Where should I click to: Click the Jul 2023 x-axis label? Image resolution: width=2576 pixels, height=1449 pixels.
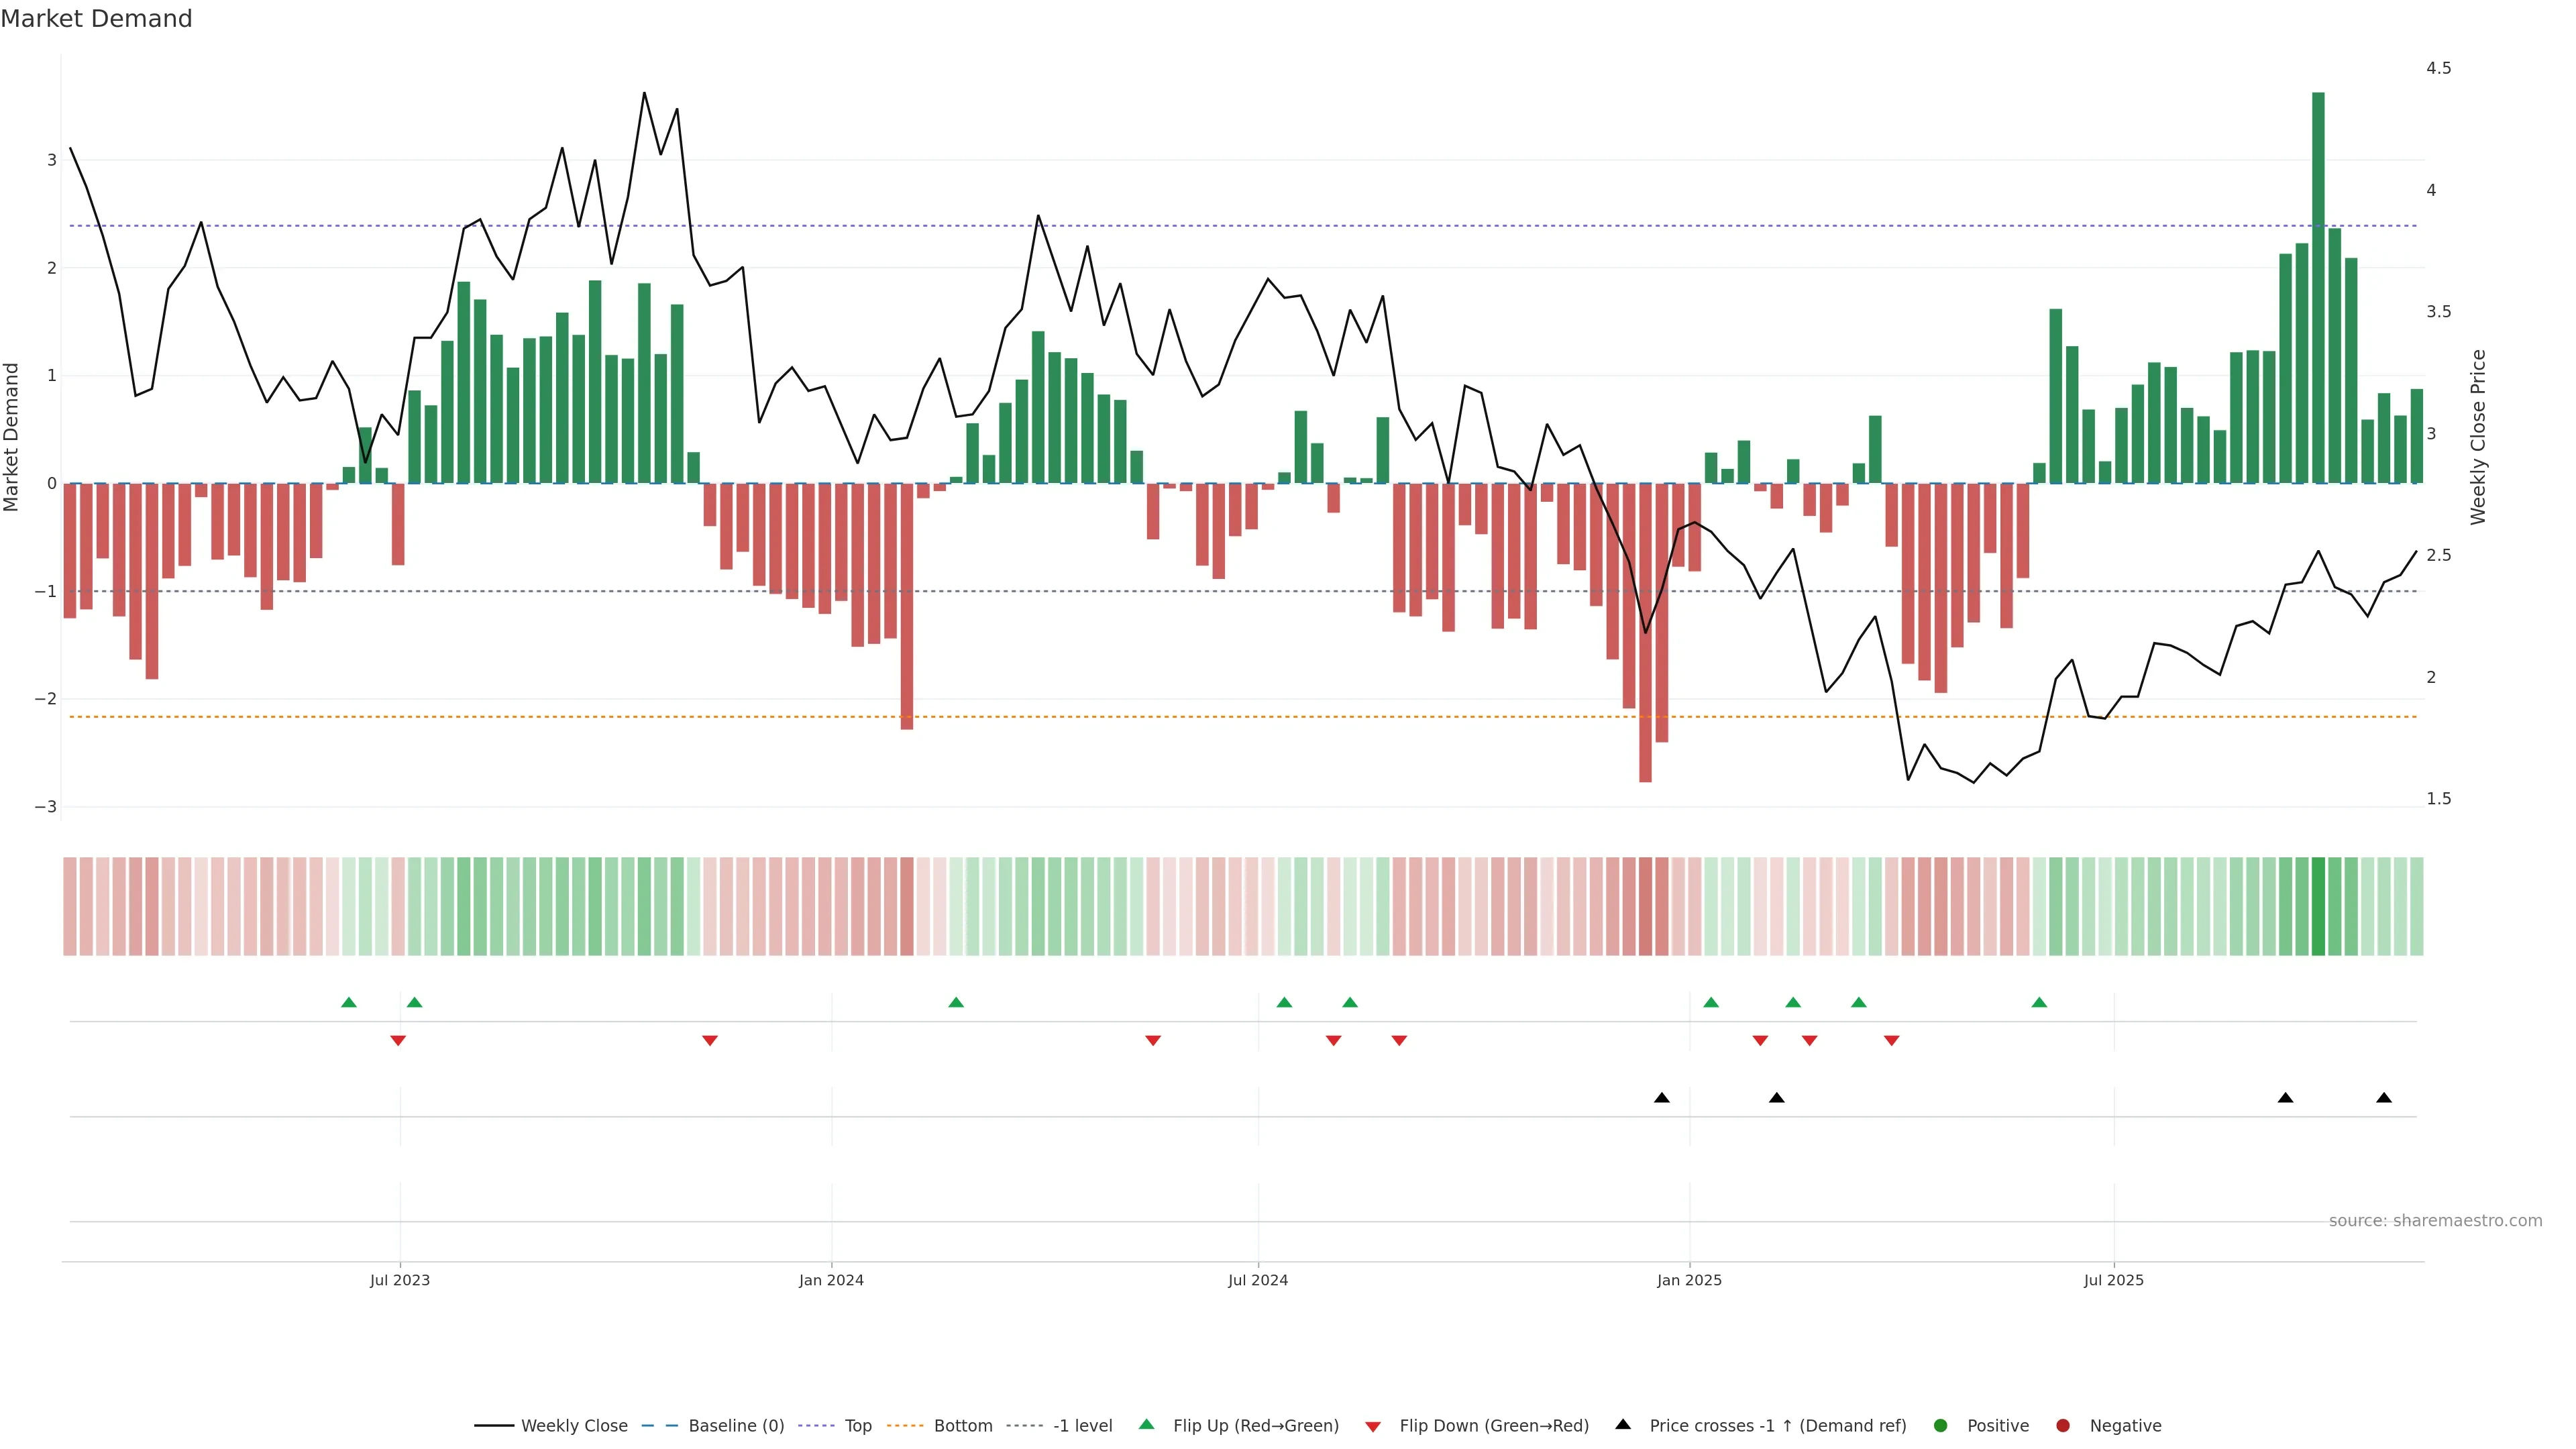click(399, 1280)
